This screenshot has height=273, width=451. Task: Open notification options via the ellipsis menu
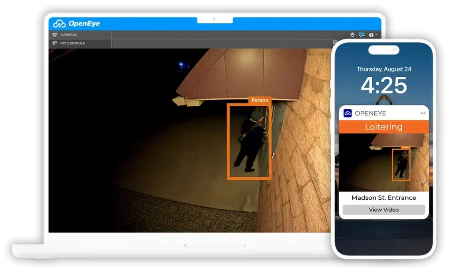422,113
